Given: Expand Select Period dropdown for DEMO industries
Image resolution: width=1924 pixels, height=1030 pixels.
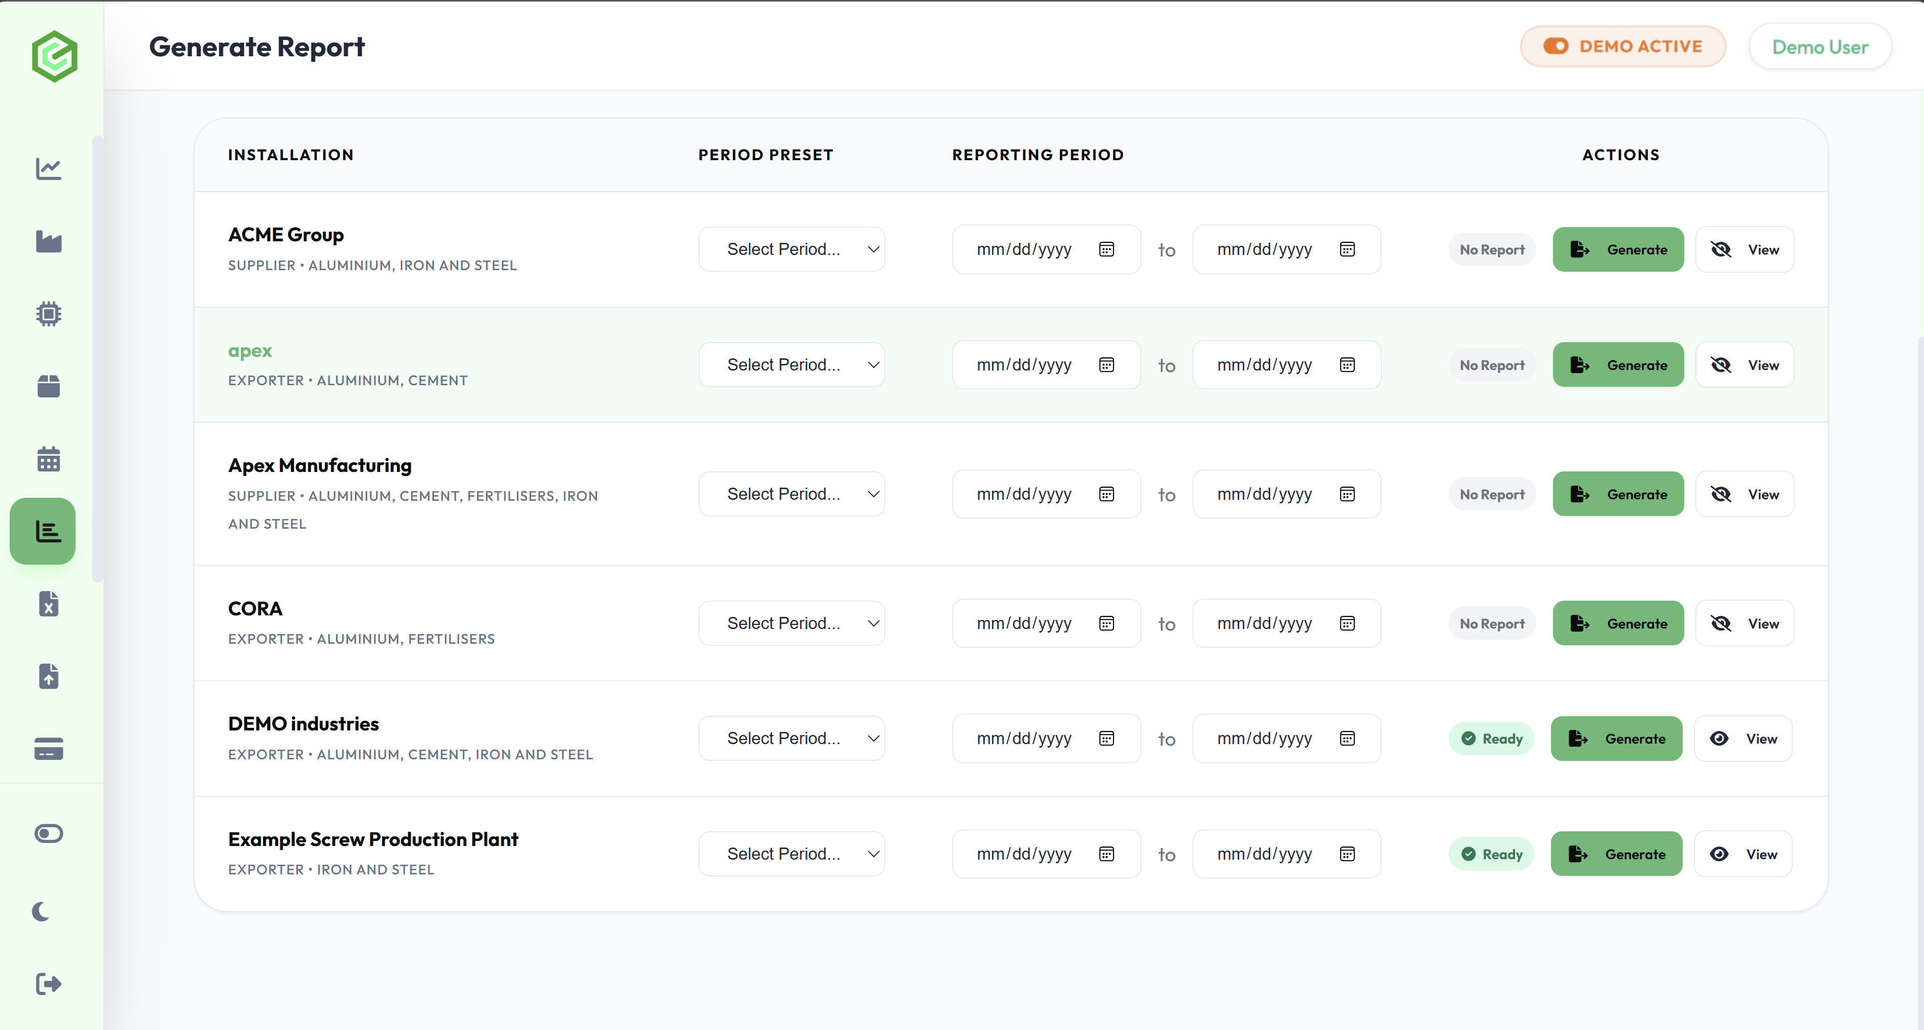Looking at the screenshot, I should (791, 738).
